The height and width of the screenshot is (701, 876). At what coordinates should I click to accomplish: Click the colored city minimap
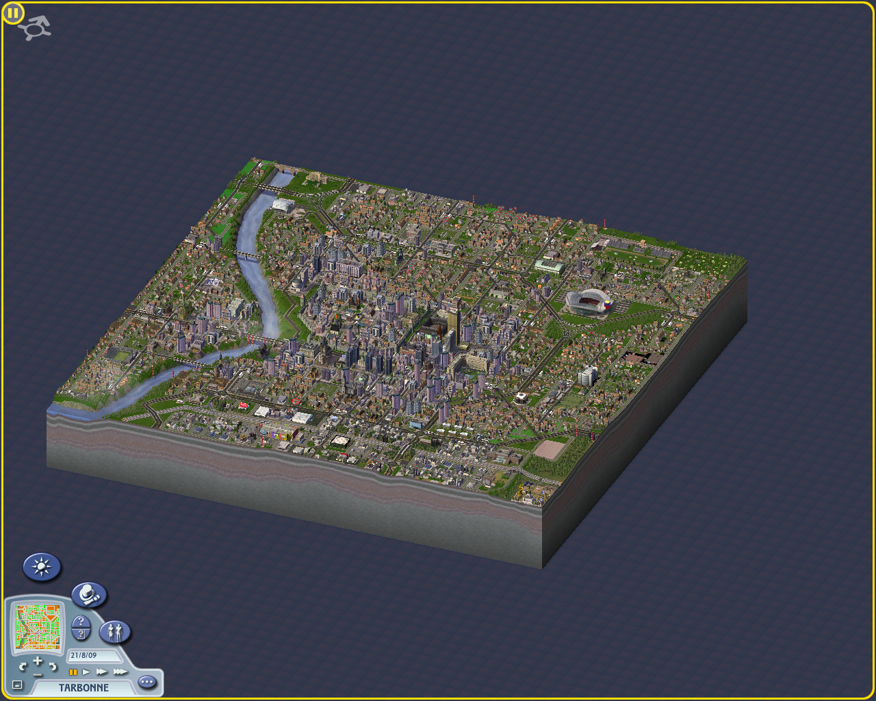pos(39,626)
